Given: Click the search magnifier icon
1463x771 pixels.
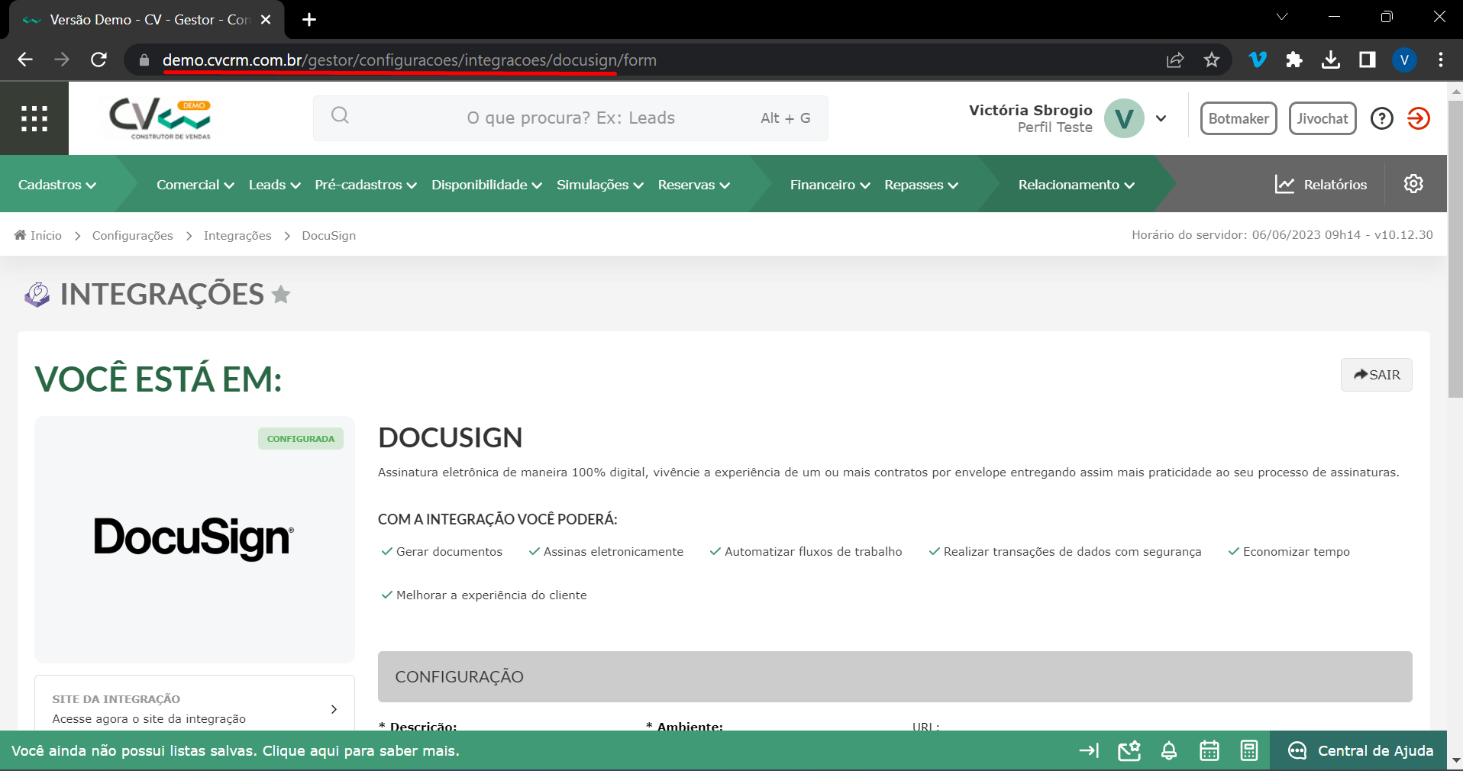Looking at the screenshot, I should point(340,115).
